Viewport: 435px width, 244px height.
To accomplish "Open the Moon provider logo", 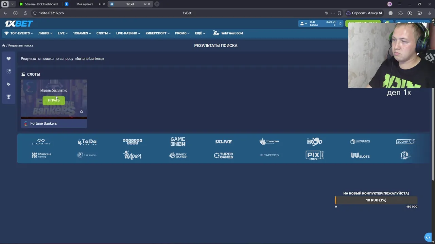I will (x=132, y=155).
